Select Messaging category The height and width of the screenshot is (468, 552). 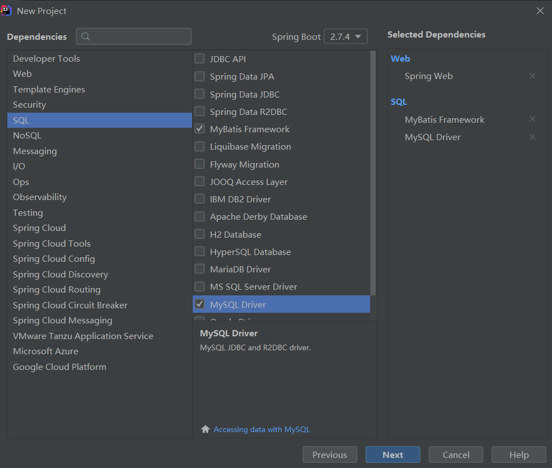coord(99,151)
